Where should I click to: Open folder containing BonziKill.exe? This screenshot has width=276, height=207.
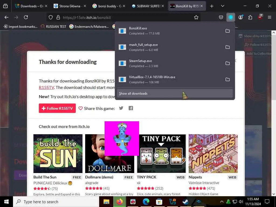tap(227, 31)
